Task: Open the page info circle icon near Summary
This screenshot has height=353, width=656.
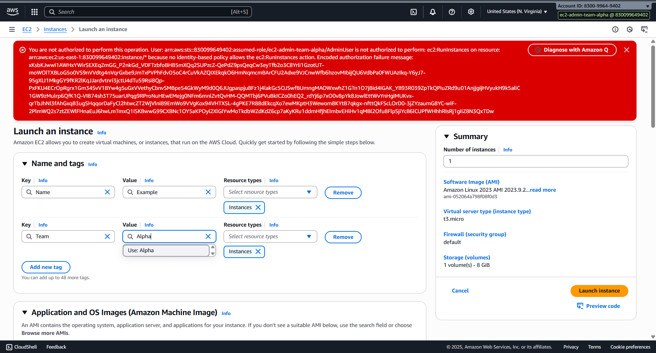Action: pyautogui.click(x=616, y=29)
